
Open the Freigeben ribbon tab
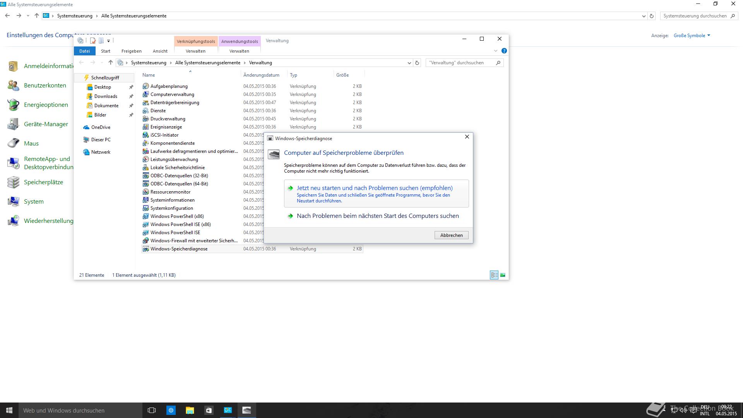[132, 51]
